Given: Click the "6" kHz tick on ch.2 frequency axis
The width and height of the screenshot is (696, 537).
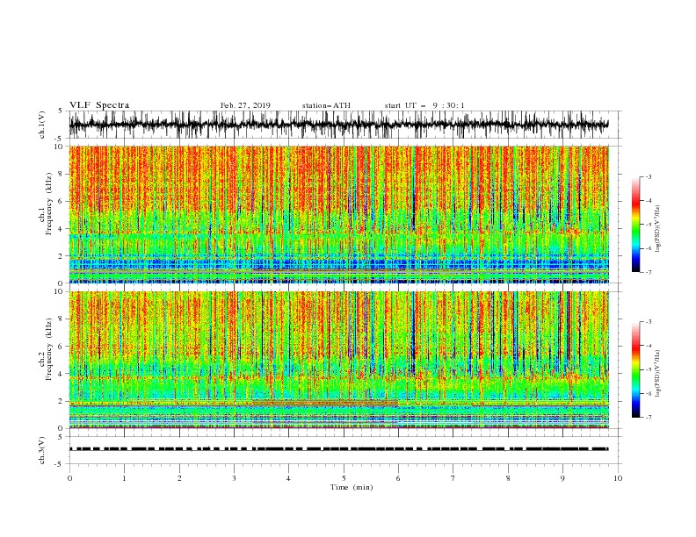Looking at the screenshot, I should pos(62,347).
